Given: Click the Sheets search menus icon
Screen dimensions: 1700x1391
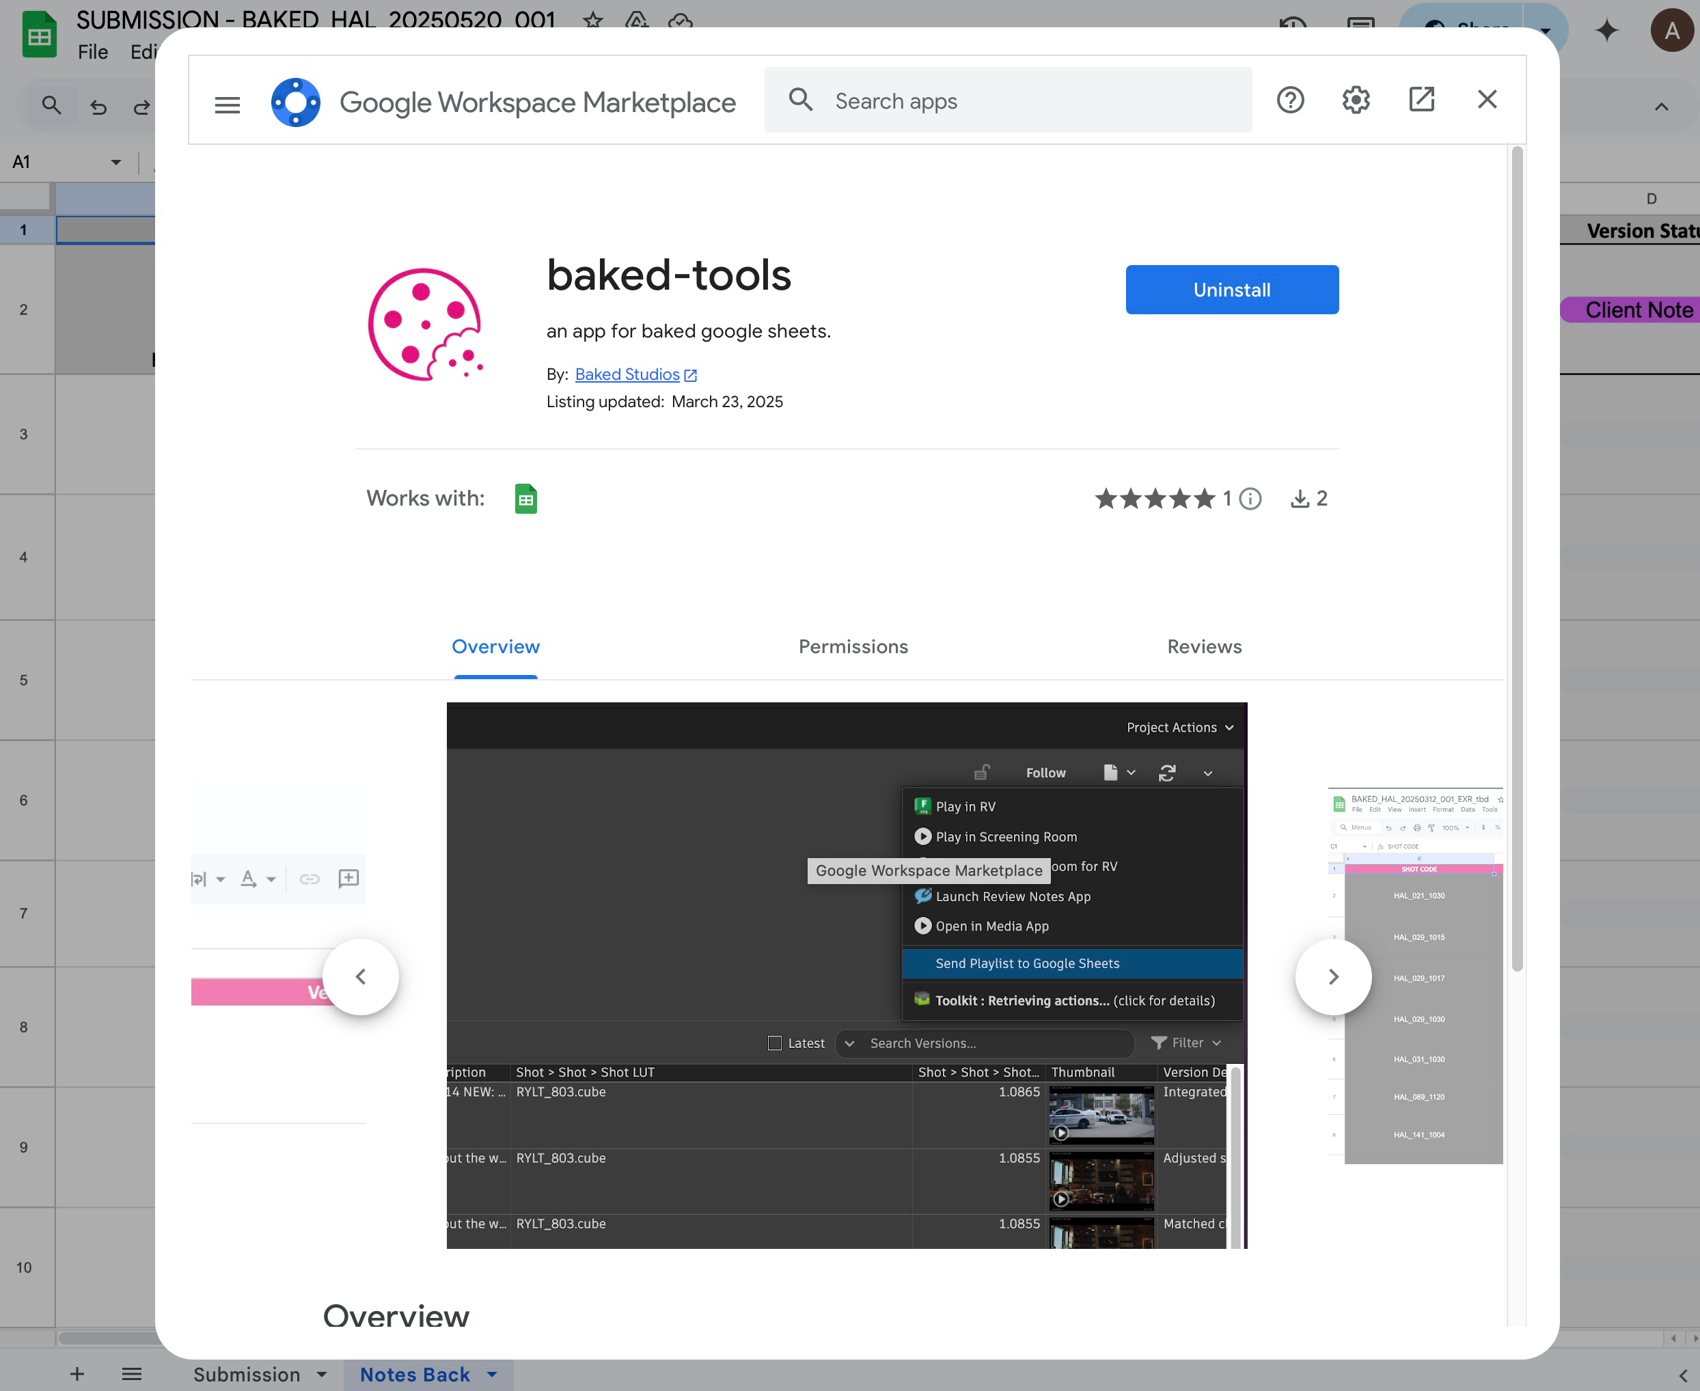Looking at the screenshot, I should pos(51,105).
